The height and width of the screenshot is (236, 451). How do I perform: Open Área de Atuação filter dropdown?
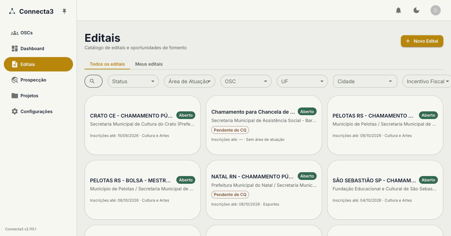[189, 81]
